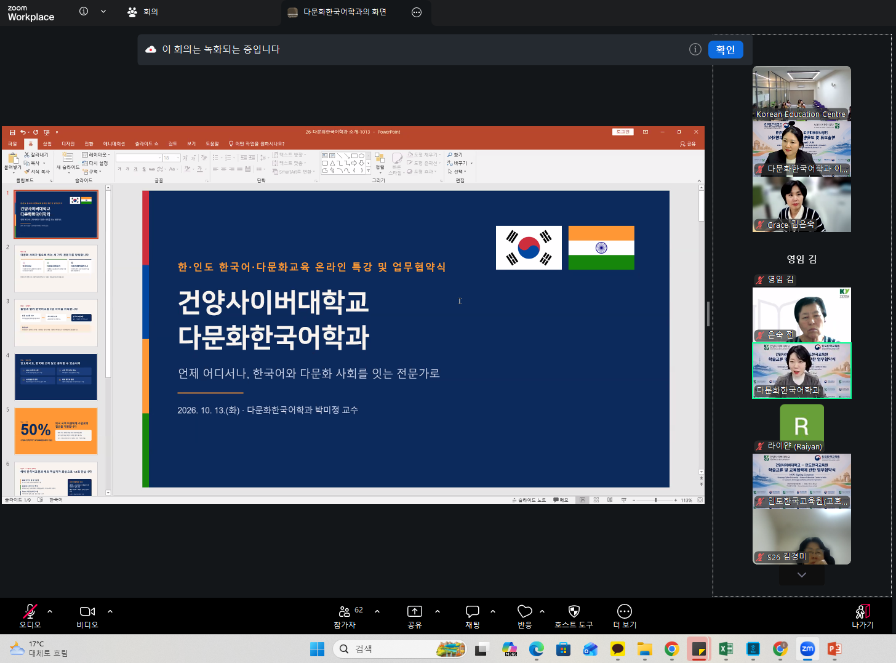Adjust PowerPoint zoom slider handle
Screen dimensions: 896x663
click(656, 500)
